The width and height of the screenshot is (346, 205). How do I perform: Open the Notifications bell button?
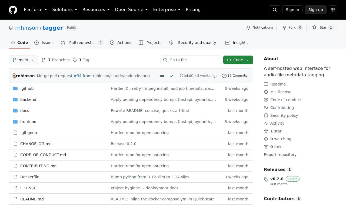259,28
